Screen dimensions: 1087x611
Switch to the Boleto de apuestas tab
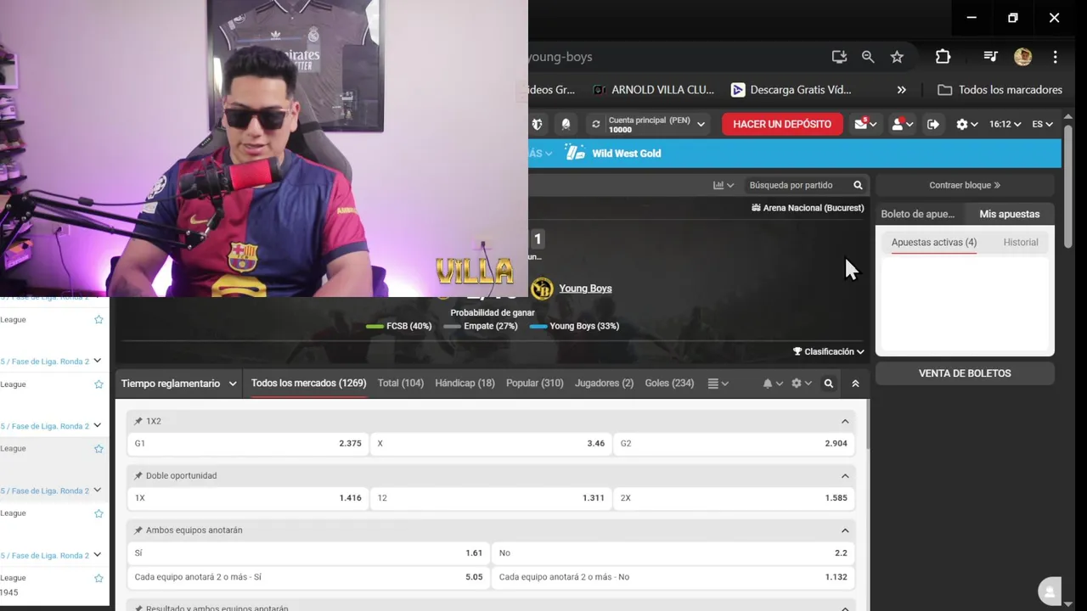pyautogui.click(x=918, y=214)
